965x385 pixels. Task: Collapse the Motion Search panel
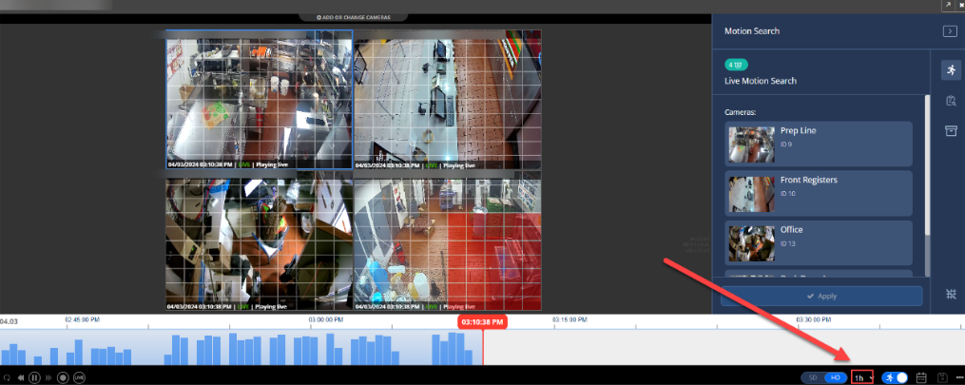point(948,31)
